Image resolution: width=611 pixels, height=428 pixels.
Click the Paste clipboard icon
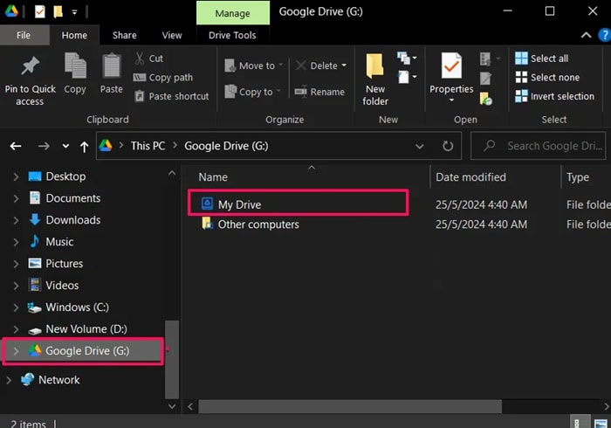(x=112, y=67)
